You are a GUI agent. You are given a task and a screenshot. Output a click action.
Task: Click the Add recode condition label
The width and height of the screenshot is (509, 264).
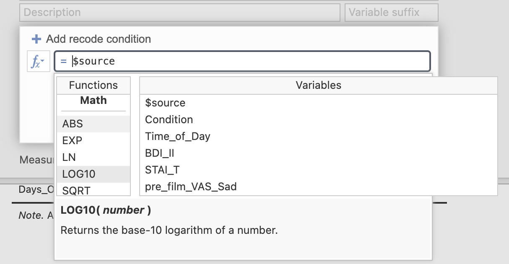coord(99,39)
